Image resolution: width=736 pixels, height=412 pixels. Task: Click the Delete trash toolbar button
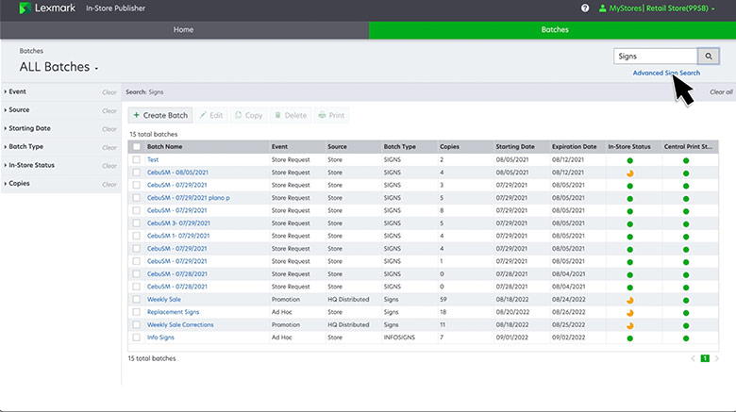pos(290,115)
